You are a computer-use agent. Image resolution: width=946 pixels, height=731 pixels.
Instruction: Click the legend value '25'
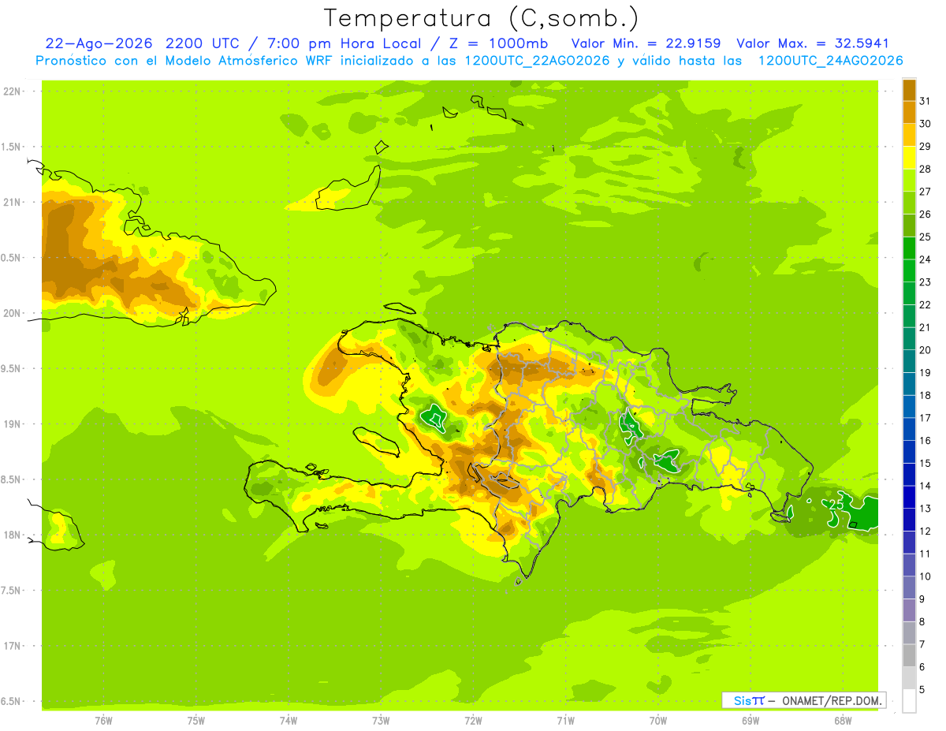[925, 237]
